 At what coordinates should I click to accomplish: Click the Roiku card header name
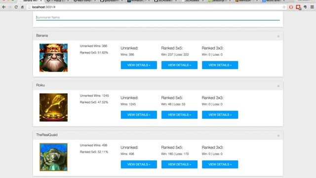pyautogui.click(x=40, y=85)
